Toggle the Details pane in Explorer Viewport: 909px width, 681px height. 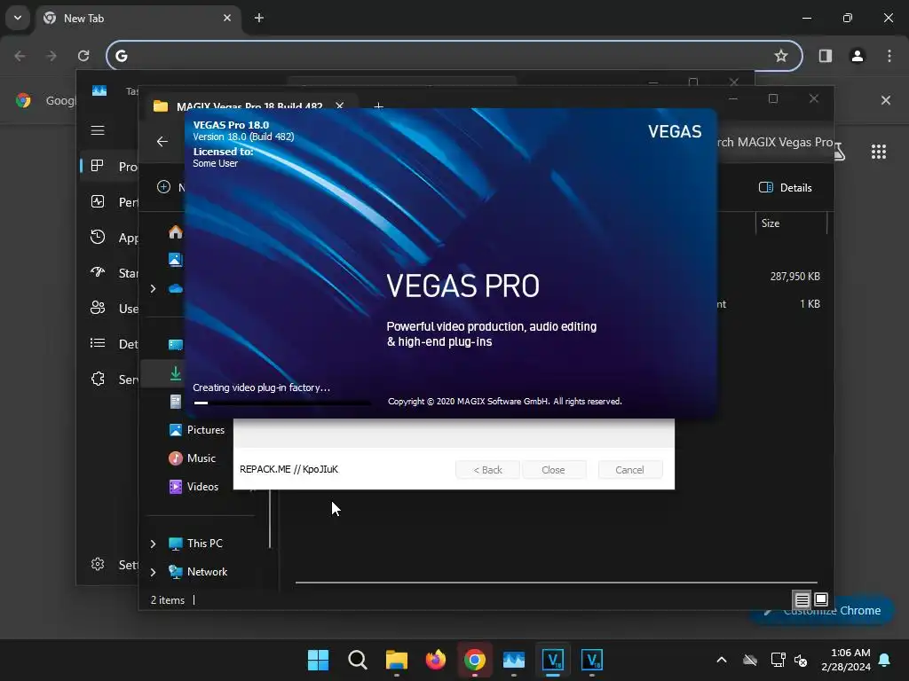coord(785,188)
